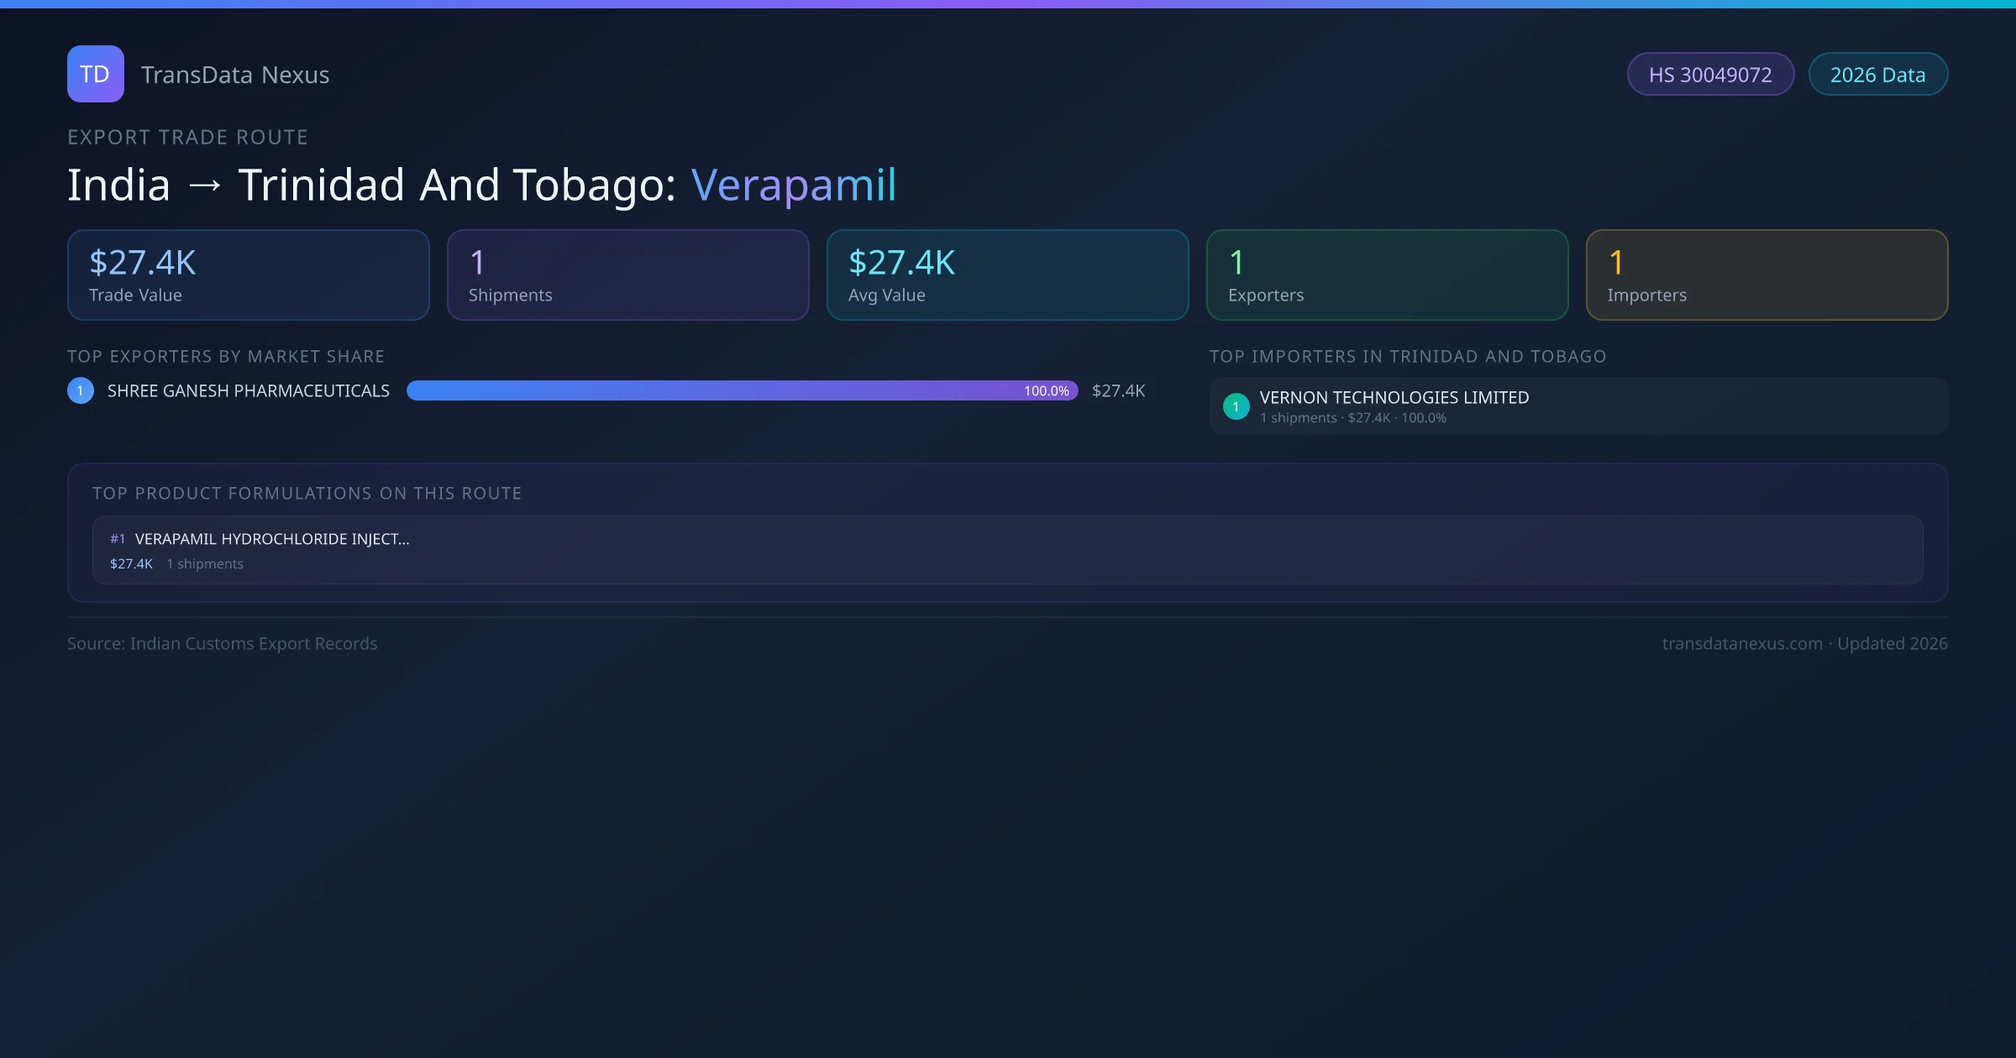The image size is (2016, 1058).
Task: Click the blue rank 1 exporter badge
Action: (x=81, y=390)
